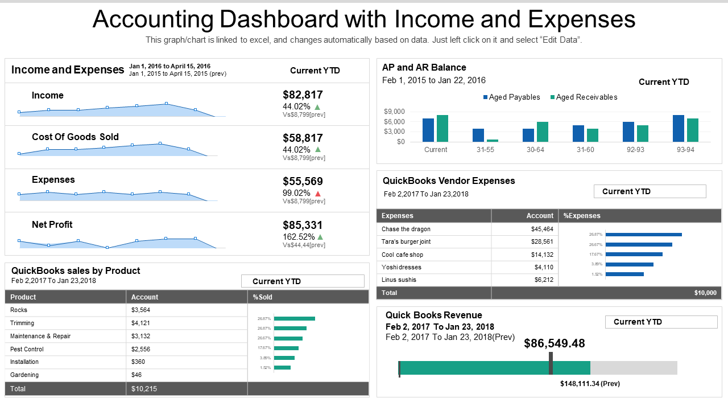Screen dimensions: 728x410
Task: Click the Product column header
Action: tap(65, 297)
